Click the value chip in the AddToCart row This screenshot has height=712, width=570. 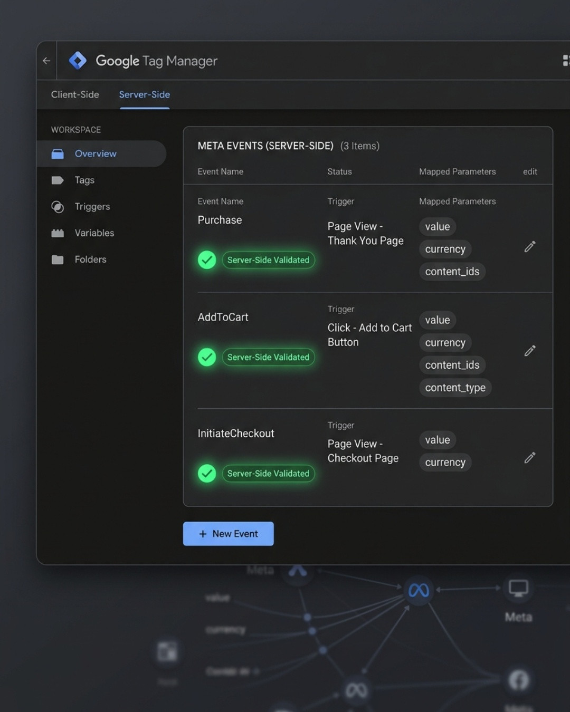[438, 320]
